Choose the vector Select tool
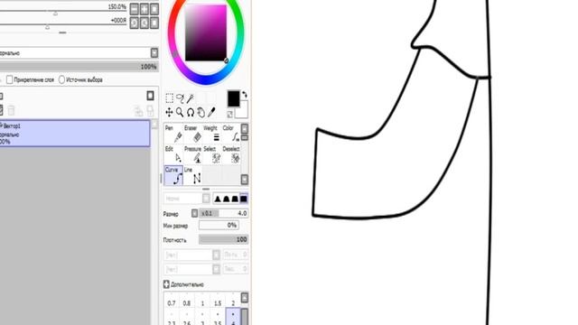This screenshot has width=578, height=325. [212, 154]
